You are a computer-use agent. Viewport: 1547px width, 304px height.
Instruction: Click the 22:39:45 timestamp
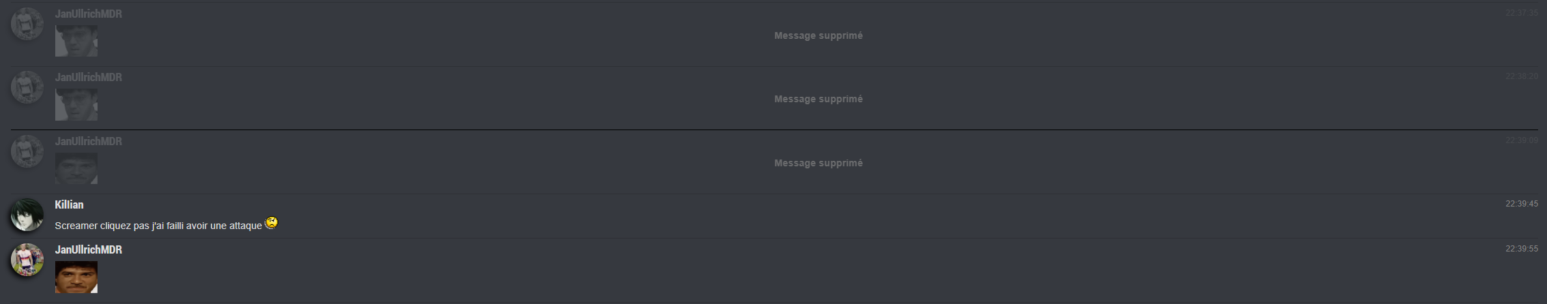[1522, 204]
